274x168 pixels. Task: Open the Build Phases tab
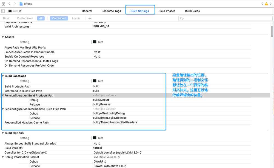(x=167, y=11)
